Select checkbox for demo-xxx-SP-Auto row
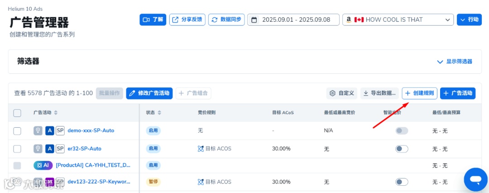 17,131
